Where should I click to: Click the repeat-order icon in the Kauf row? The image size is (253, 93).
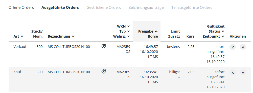click(x=104, y=71)
